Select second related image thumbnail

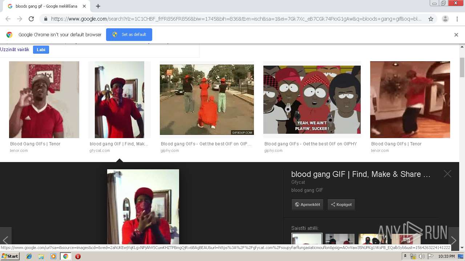(340, 240)
